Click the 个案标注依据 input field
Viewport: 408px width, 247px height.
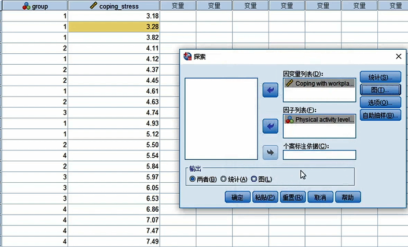pyautogui.click(x=319, y=155)
